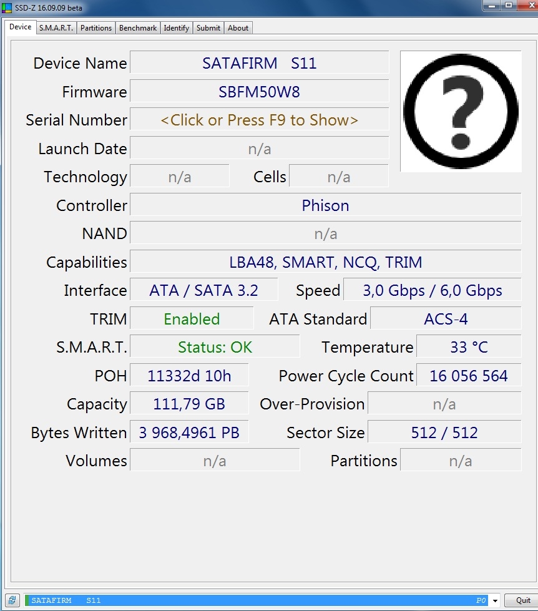
Task: Click the Controller value Phison
Action: [325, 205]
